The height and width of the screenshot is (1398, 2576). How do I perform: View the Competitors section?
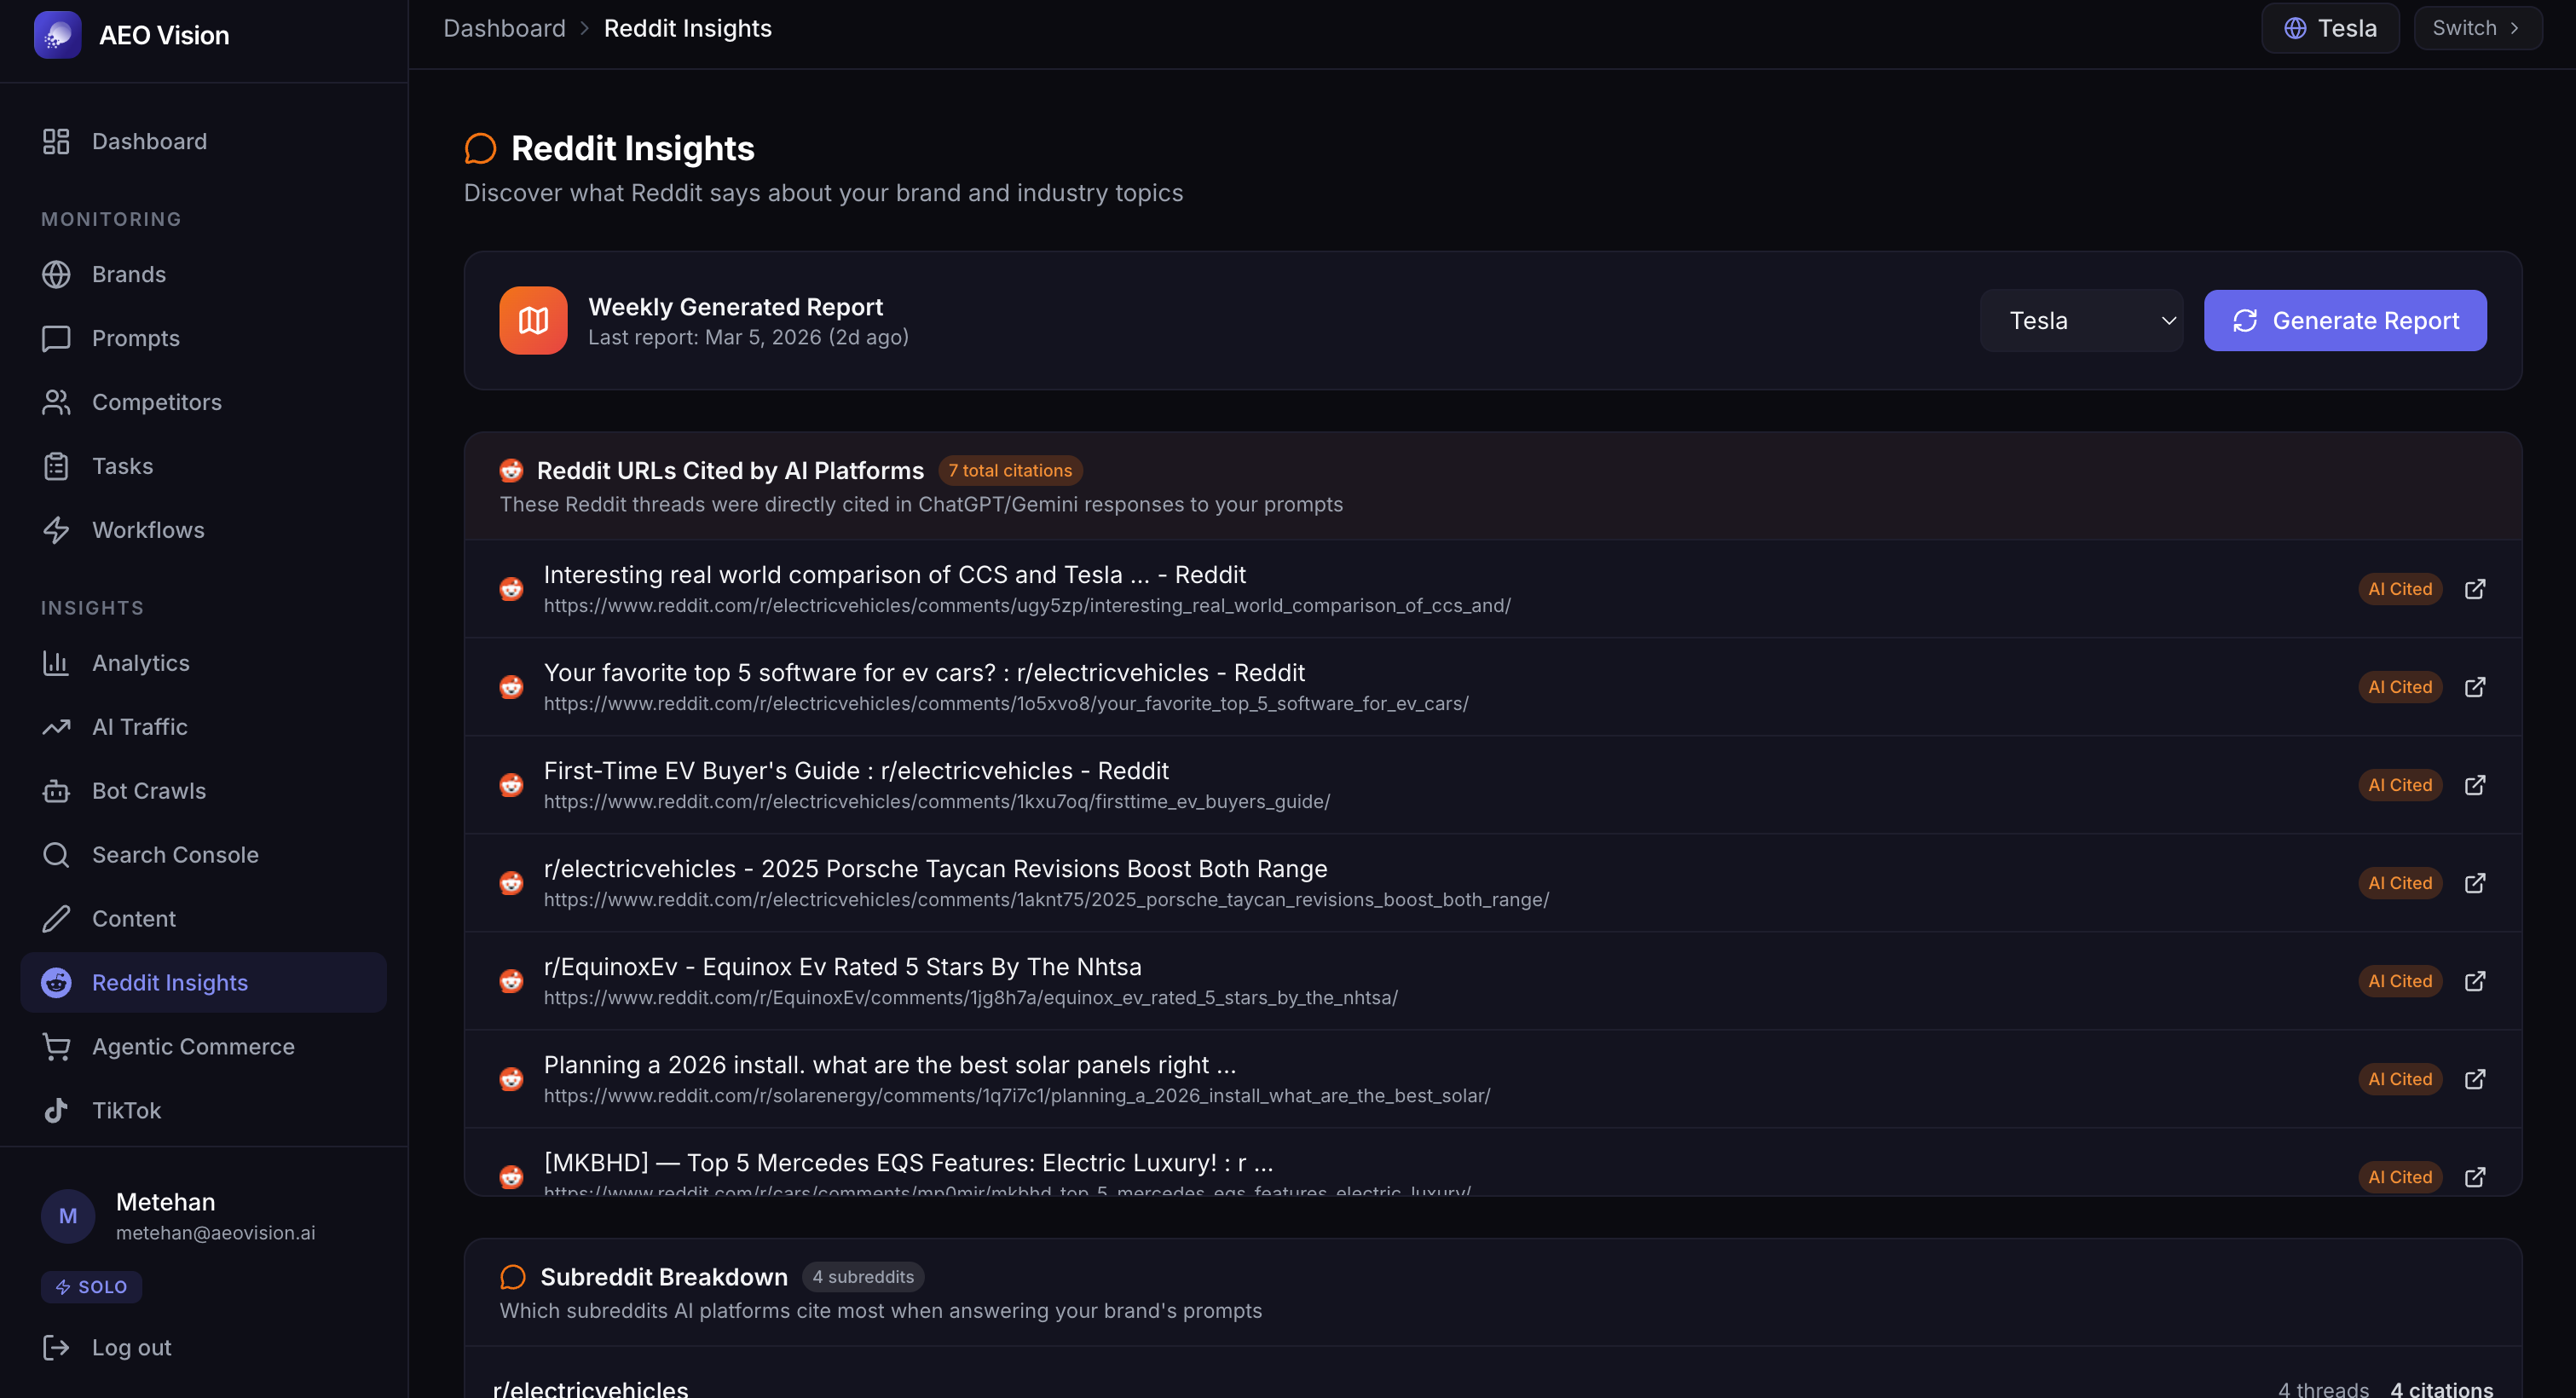[x=156, y=402]
